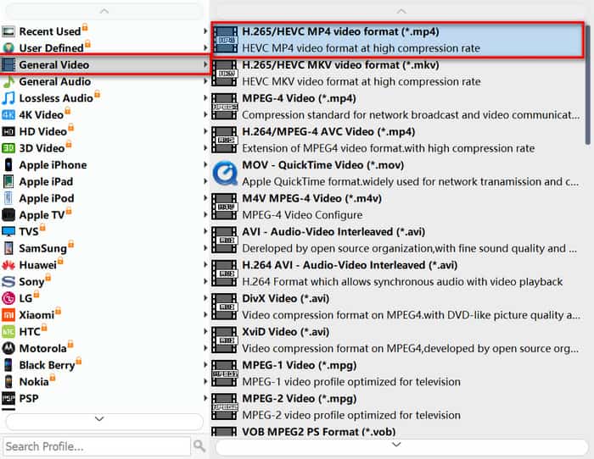Screen dimensions: 594x459
Task: Click the Xiaomi logo icon
Action: [x=8, y=315]
